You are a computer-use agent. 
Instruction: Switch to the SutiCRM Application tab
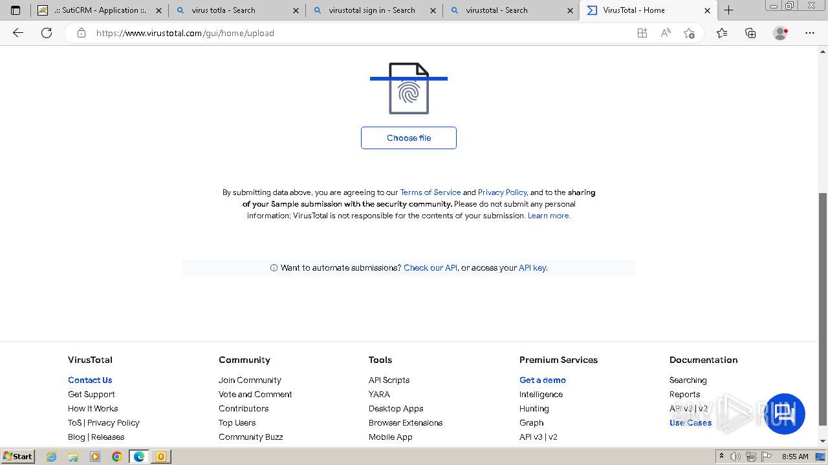100,10
